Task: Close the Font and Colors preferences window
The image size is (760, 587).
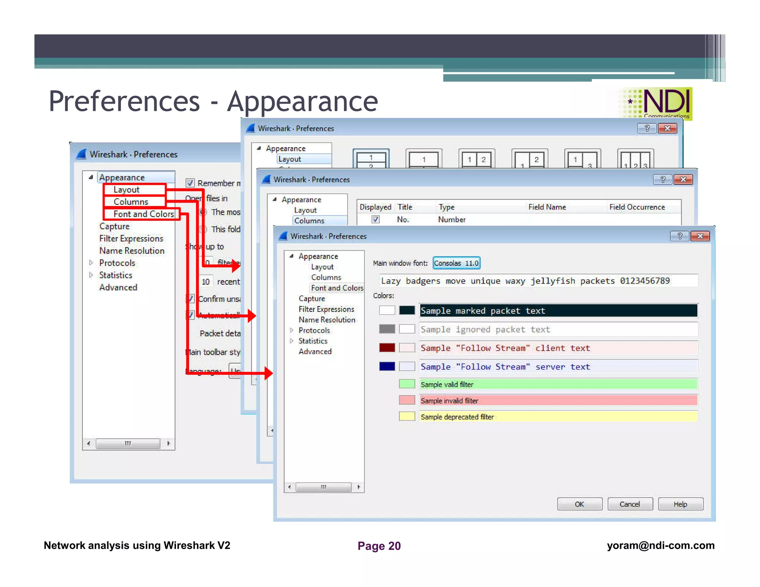Action: 700,236
